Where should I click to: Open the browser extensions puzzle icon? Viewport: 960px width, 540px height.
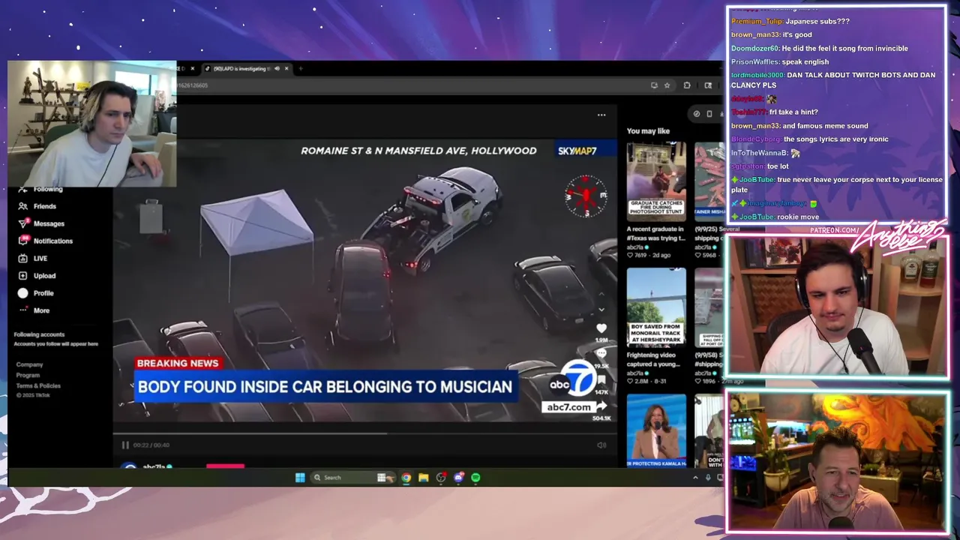click(687, 85)
